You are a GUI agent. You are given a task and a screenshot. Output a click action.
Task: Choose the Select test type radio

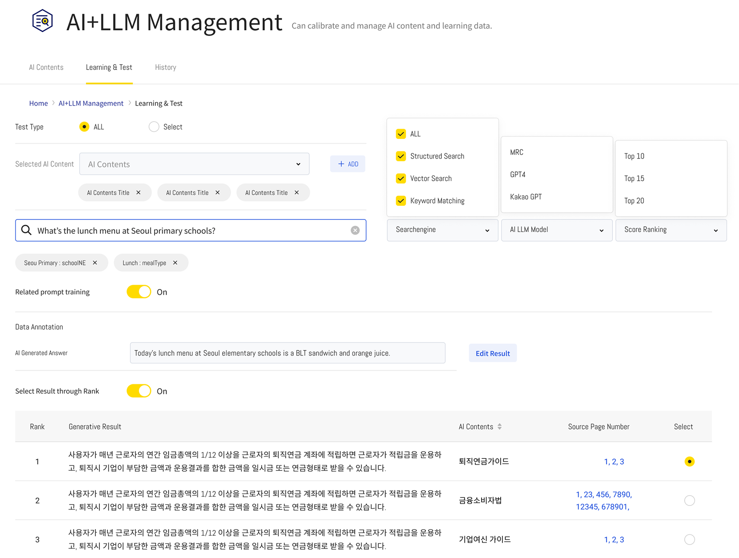[154, 127]
